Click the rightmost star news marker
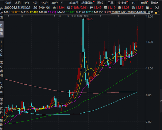Viewport: 162px width, 130px height. 135,16
